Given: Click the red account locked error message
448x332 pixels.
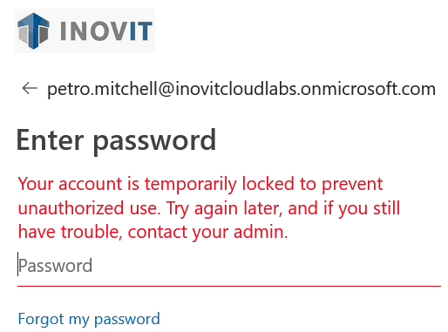Looking at the screenshot, I should (x=209, y=208).
